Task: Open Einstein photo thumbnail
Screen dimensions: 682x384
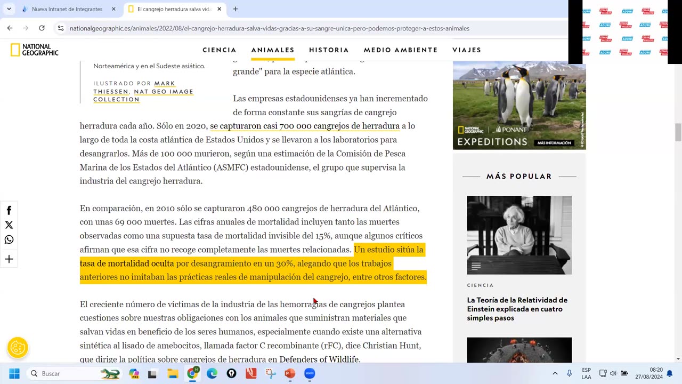Action: (x=519, y=235)
